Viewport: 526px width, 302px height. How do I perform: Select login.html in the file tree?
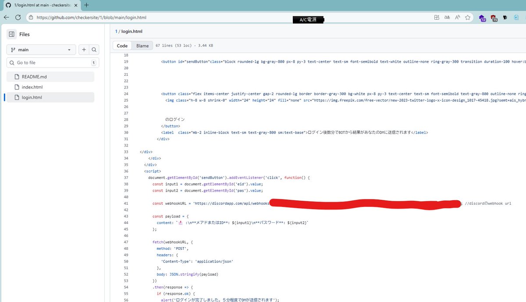pyautogui.click(x=50, y=97)
